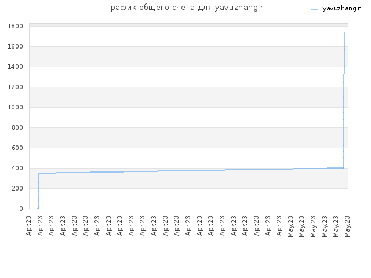Click the 1400 y-axis label

point(15,67)
